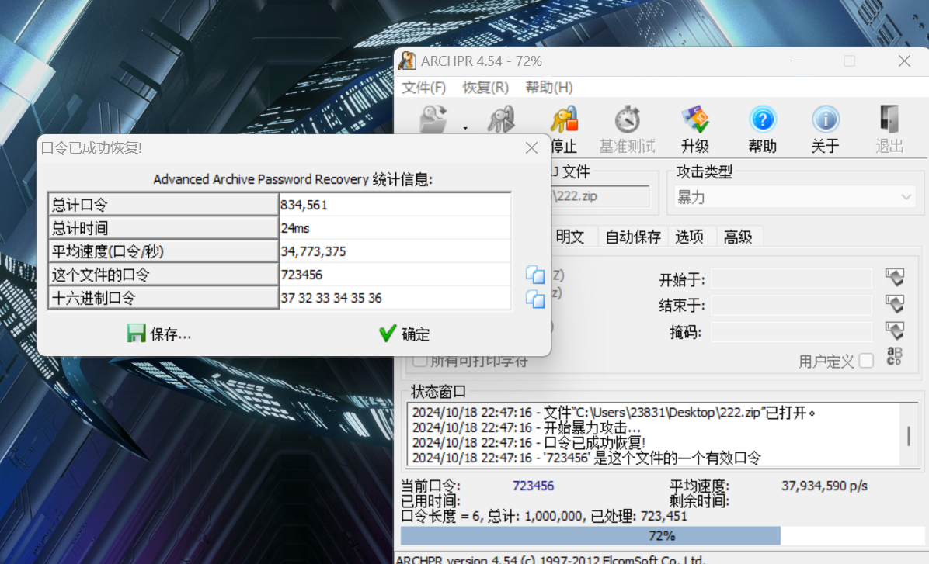Click the log line about 222.zip 已打开
This screenshot has width=929, height=564.
[614, 413]
